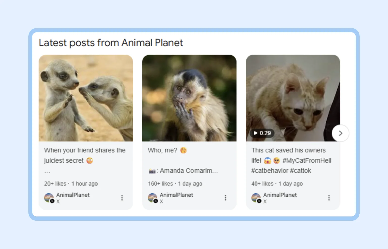Click the ellipsis under the juiciest secret text
Viewport: 388px width, 249px height.
tap(47, 172)
